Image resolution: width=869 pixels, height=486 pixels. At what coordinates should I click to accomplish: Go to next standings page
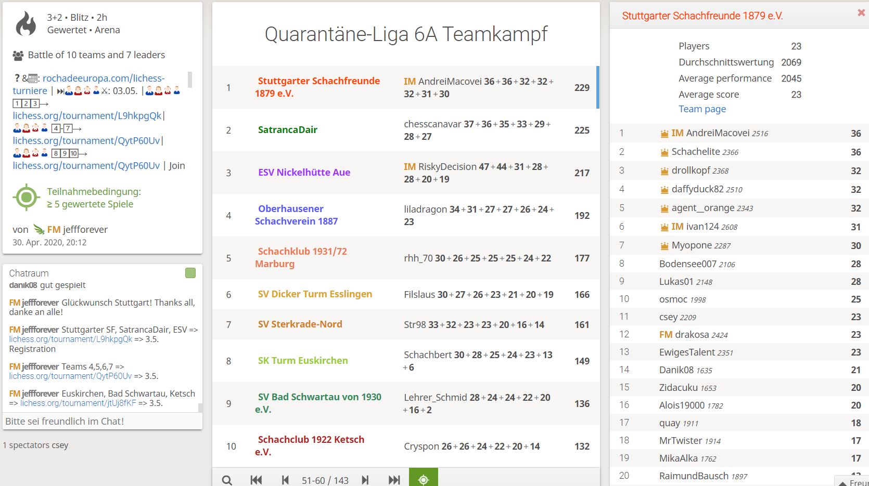click(x=365, y=480)
